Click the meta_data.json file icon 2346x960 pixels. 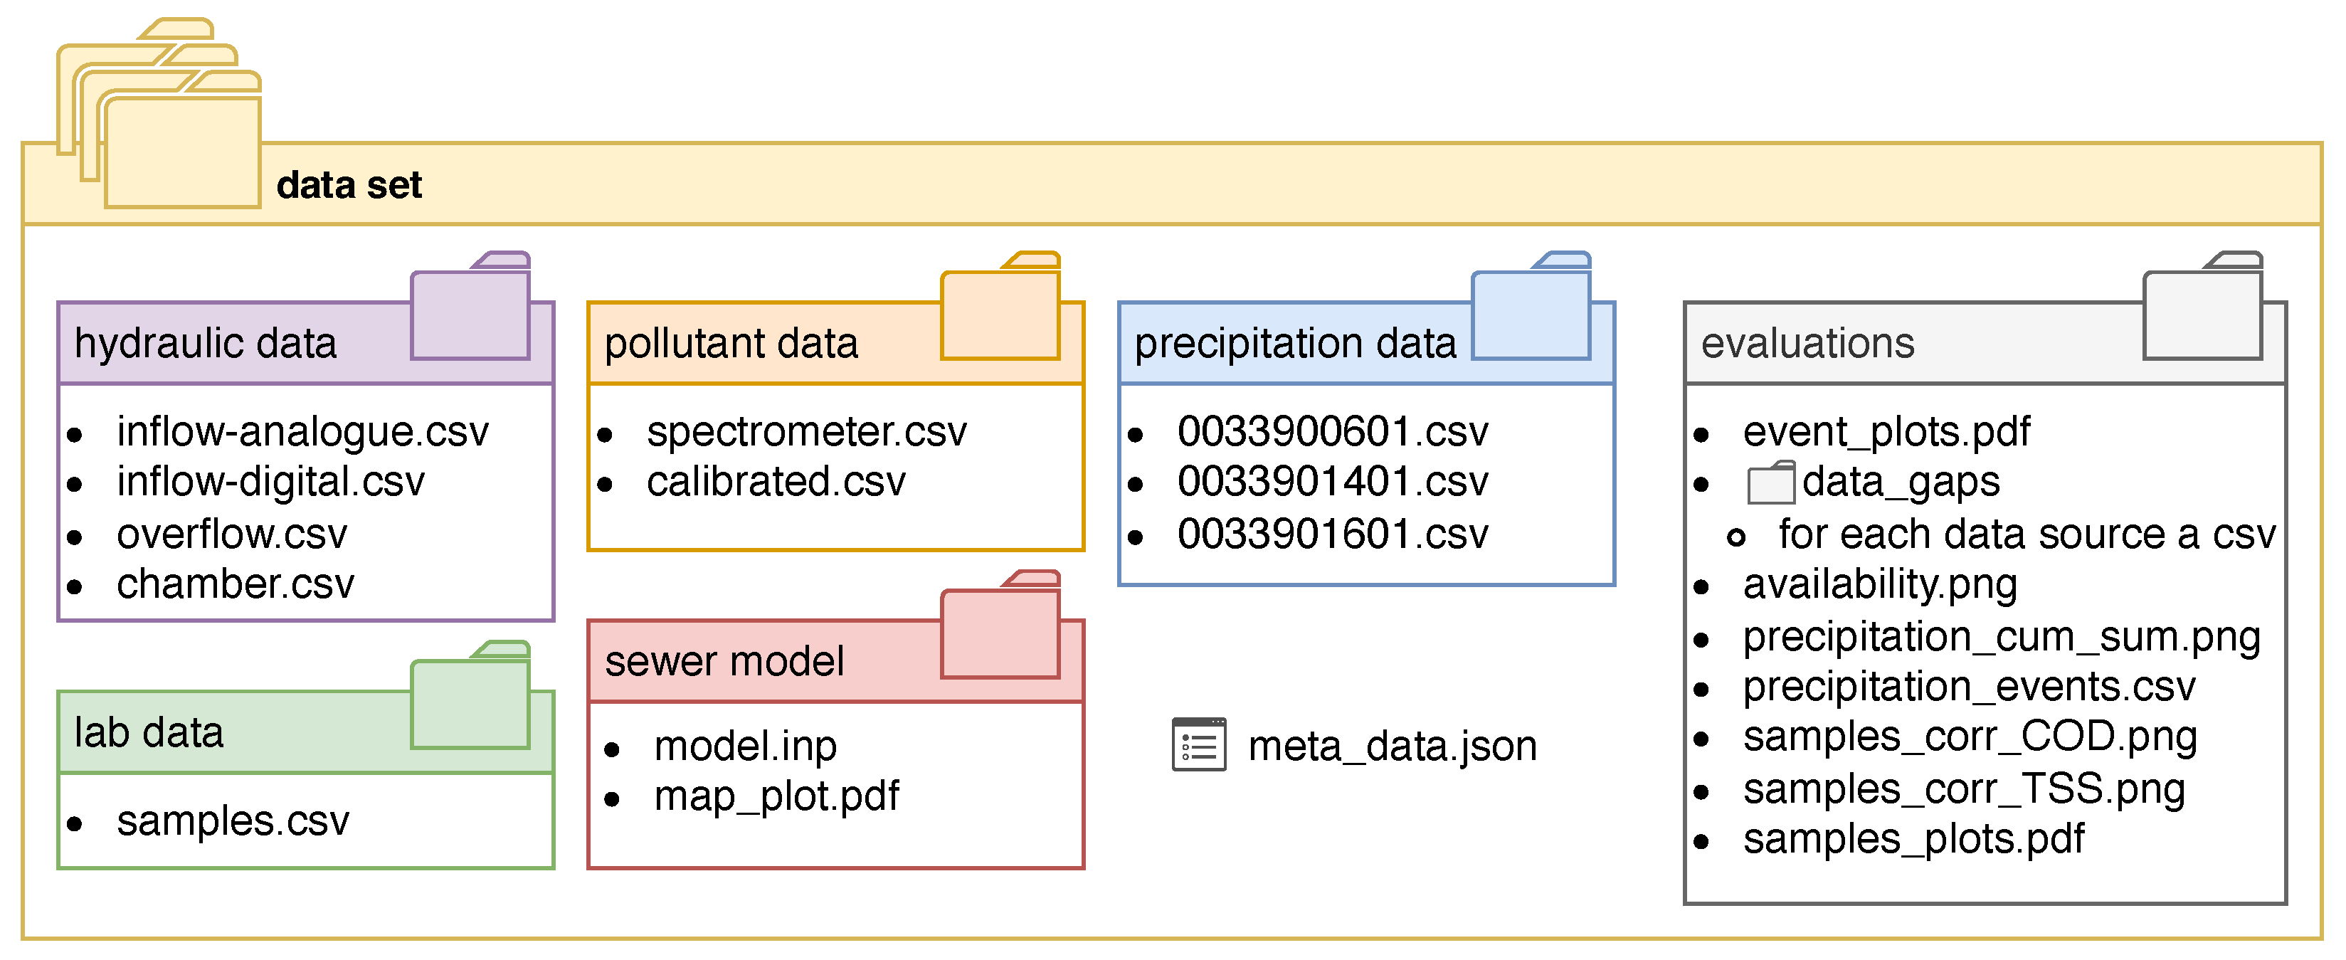tap(1198, 745)
